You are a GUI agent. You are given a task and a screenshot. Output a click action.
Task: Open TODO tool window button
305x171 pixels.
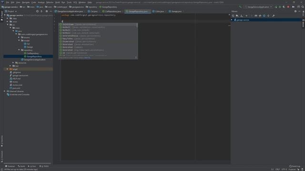click(44, 166)
